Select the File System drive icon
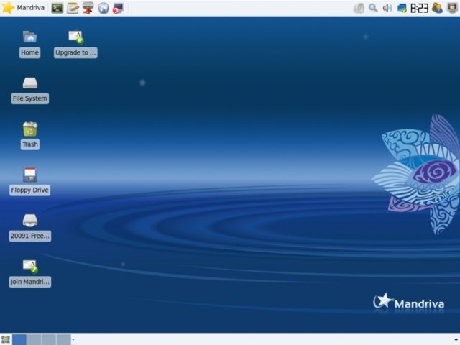 click(x=30, y=90)
